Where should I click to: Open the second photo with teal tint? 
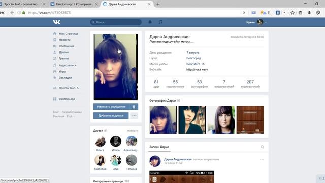192,120
